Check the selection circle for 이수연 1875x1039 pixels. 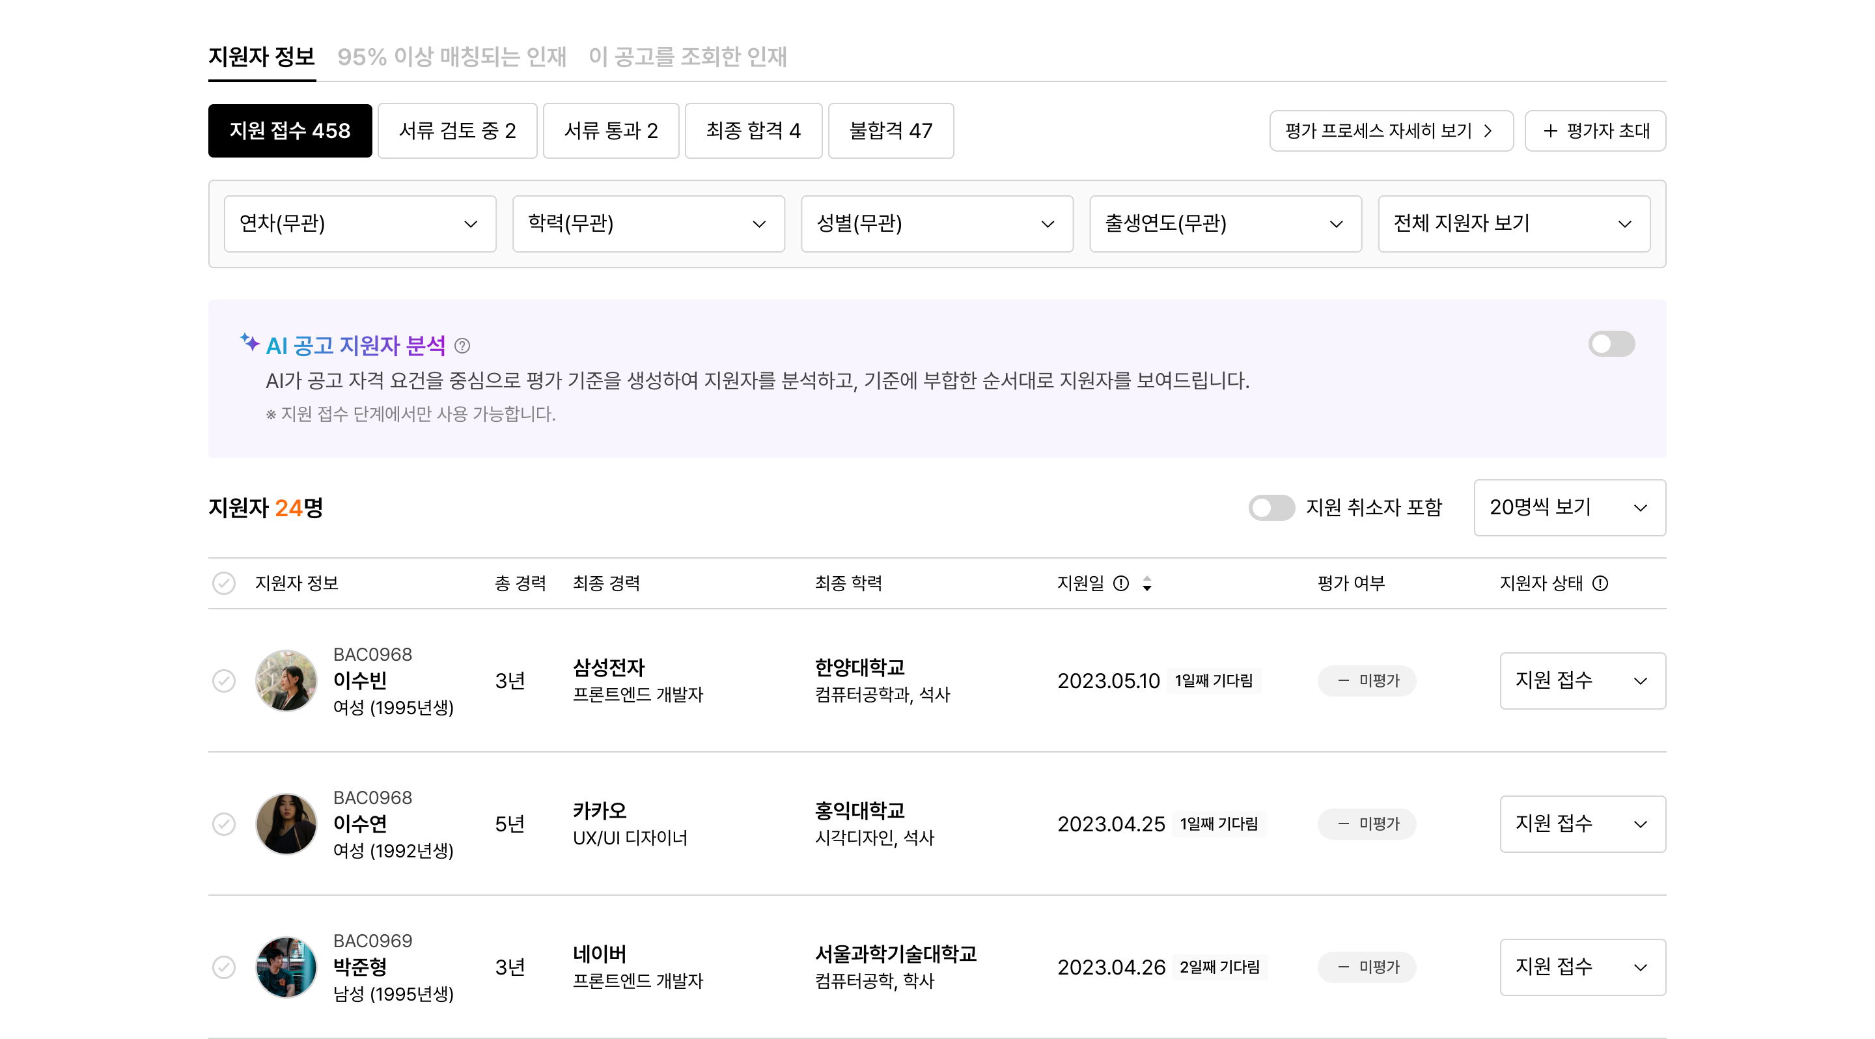223,824
